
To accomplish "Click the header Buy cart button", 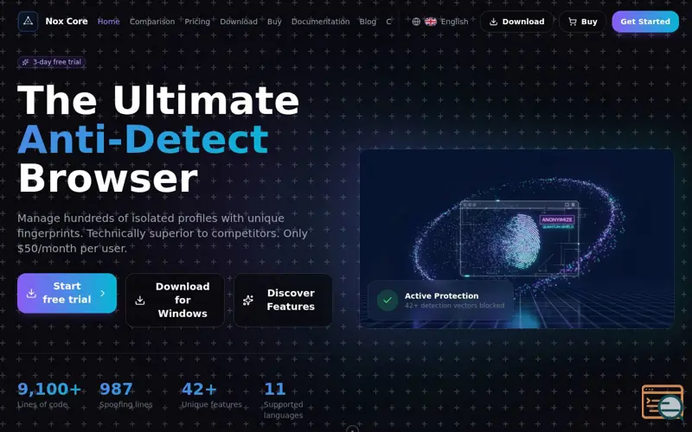I will (x=582, y=22).
